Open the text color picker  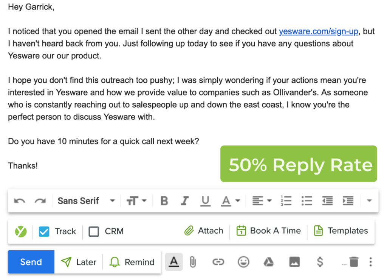pos(230,200)
